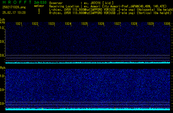The height and width of the screenshot is (113, 173).
Task: Click the Rch channel label
Action: click(3, 68)
